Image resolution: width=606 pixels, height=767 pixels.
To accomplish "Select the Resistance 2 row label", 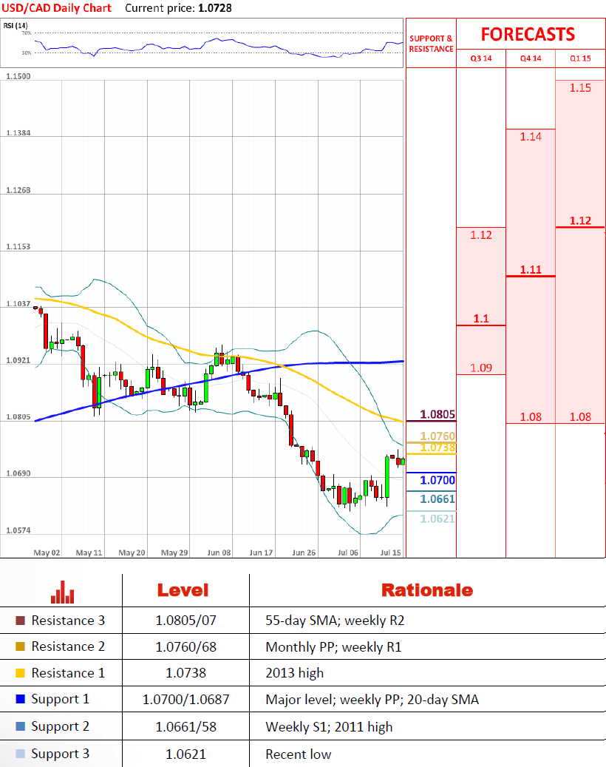I will coord(68,646).
